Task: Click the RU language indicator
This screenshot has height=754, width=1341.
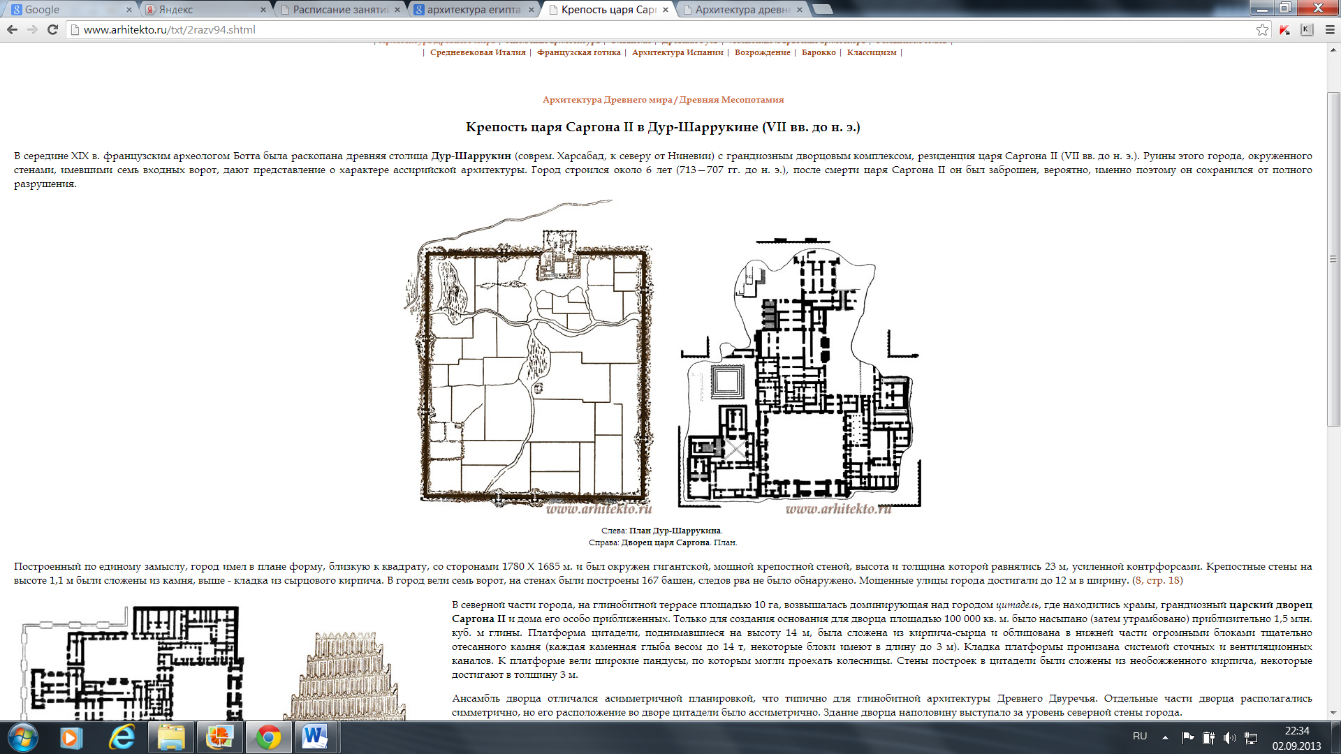Action: pyautogui.click(x=1140, y=737)
